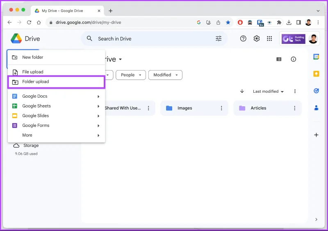The width and height of the screenshot is (328, 231).
Task: Expand the More submenu arrow
Action: coord(98,135)
